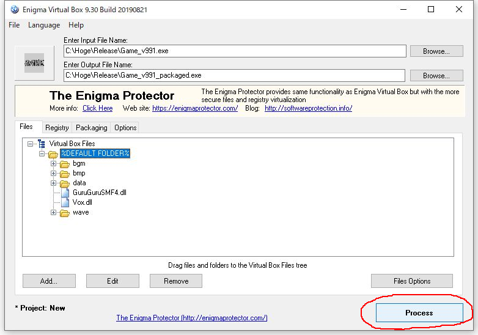Image resolution: width=478 pixels, height=335 pixels.
Task: Switch to the Registry tab
Action: tap(57, 128)
